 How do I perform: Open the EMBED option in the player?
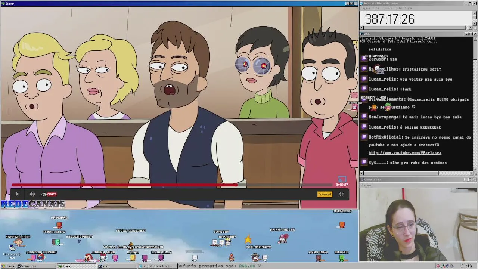pyautogui.click(x=49, y=194)
